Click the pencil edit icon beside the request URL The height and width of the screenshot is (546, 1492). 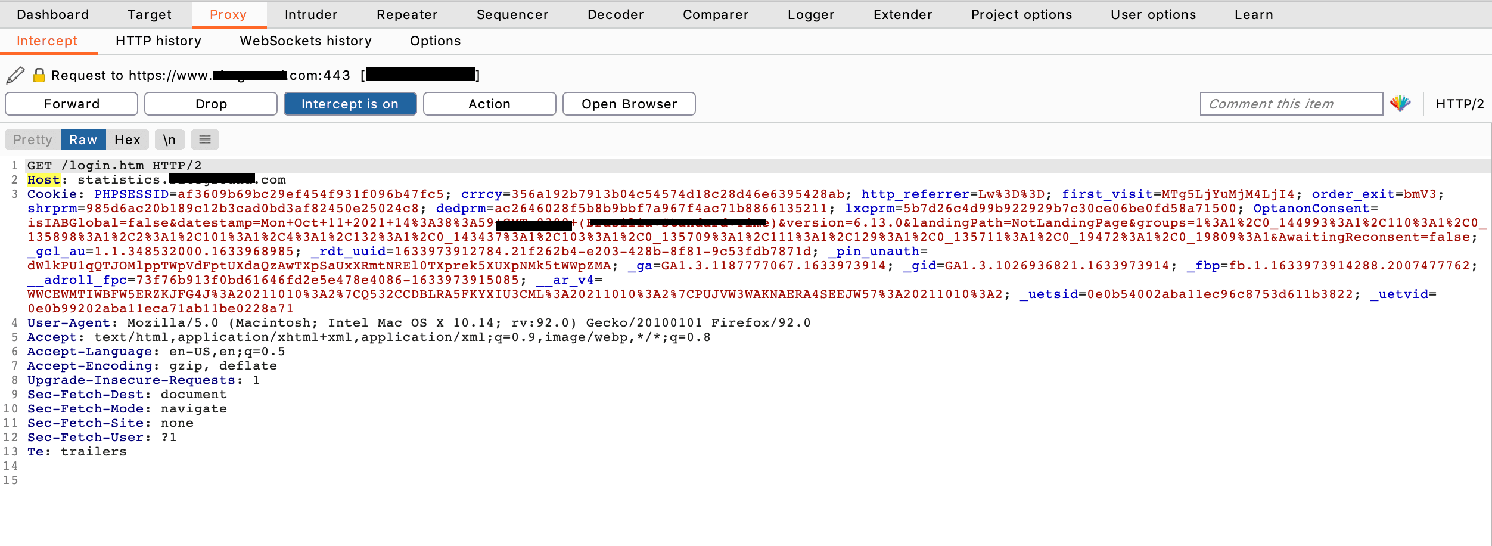click(x=15, y=75)
